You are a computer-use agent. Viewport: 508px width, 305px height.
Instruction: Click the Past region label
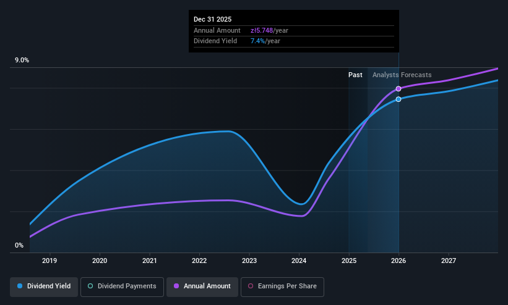click(355, 75)
